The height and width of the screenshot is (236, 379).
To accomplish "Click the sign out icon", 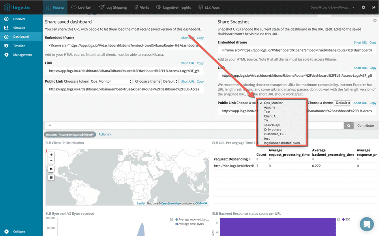I will coord(373,7).
